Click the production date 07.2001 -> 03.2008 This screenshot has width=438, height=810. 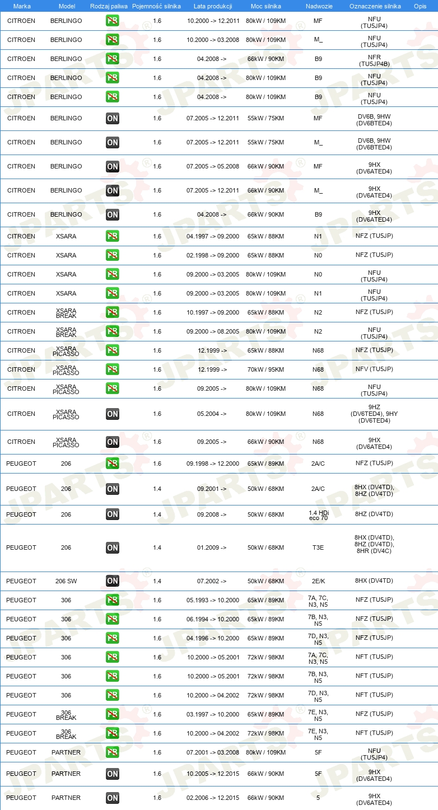(213, 752)
